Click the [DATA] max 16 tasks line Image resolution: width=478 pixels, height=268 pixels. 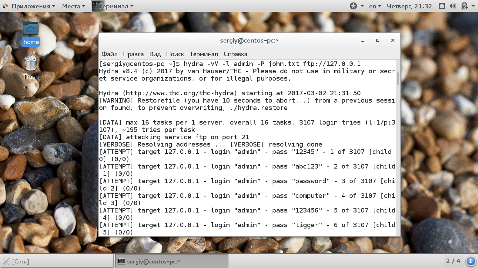click(x=247, y=126)
